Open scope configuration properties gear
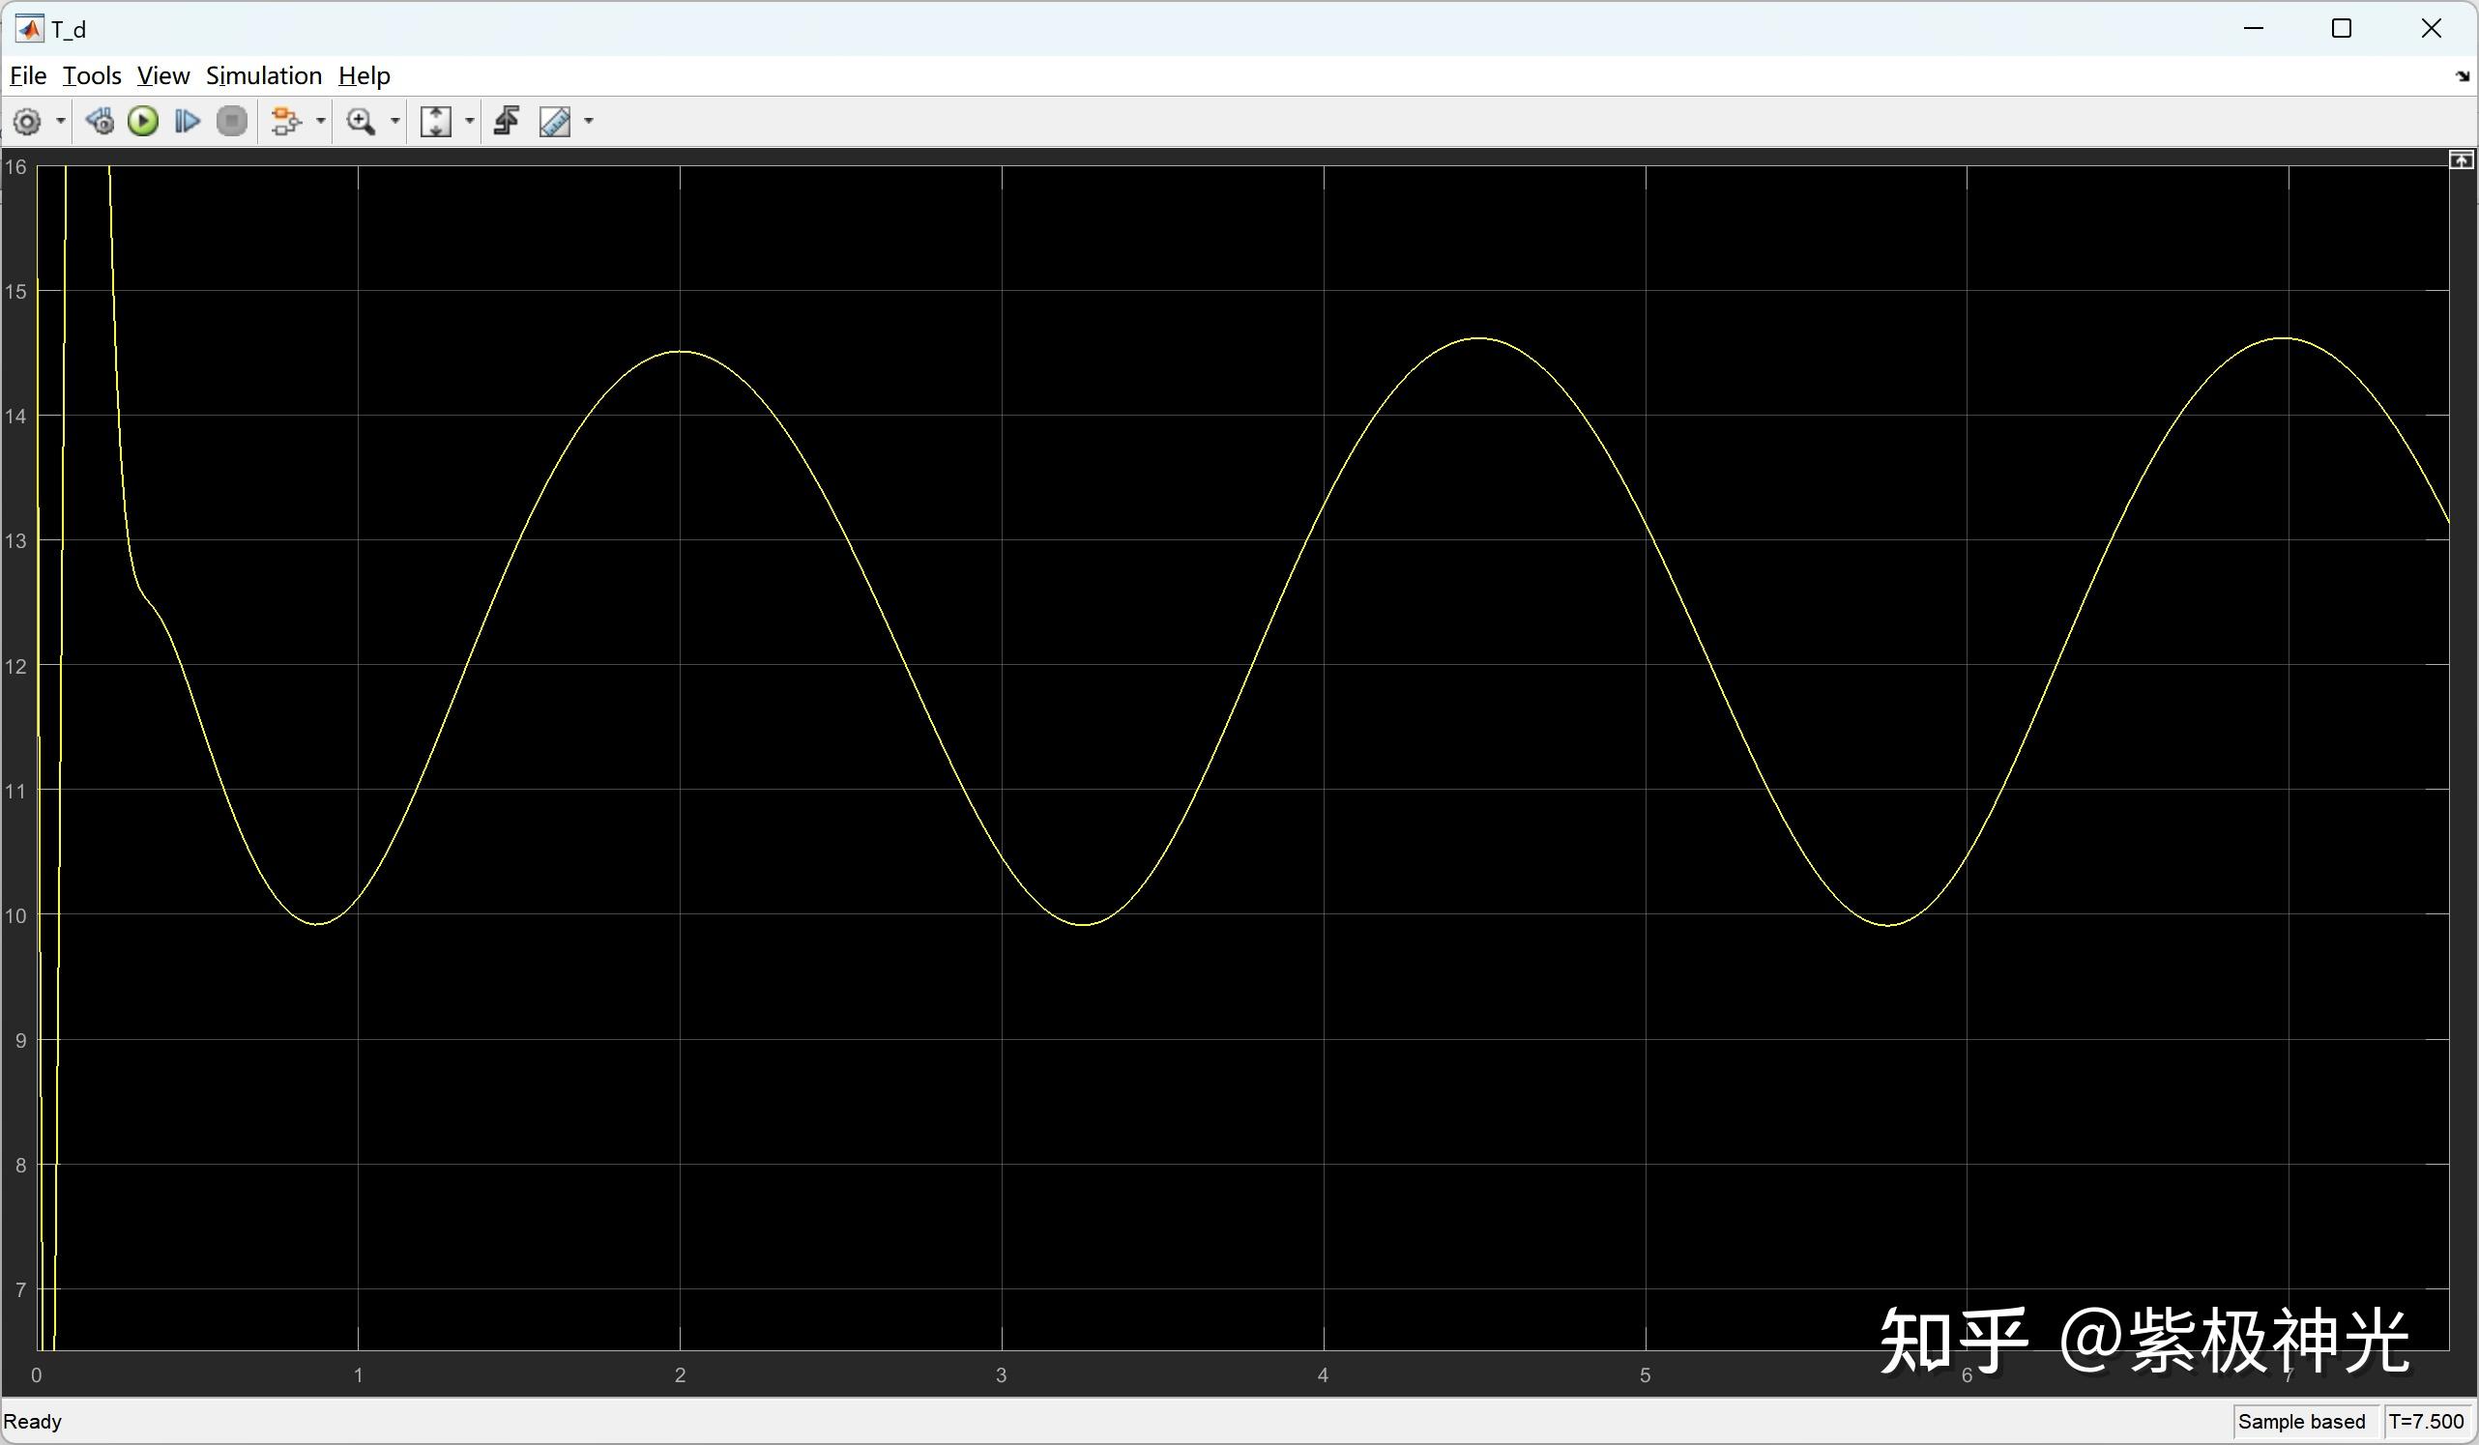 tap(26, 122)
